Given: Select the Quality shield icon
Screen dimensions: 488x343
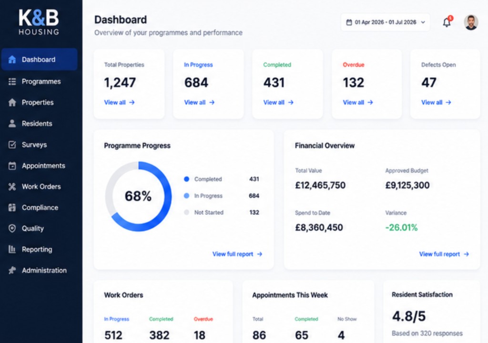Looking at the screenshot, I should (x=12, y=229).
